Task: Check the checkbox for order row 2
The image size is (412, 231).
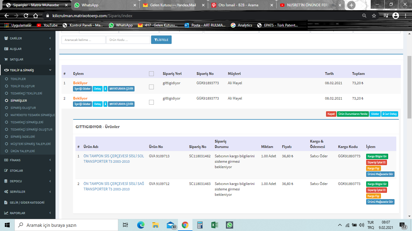Action: point(151,102)
